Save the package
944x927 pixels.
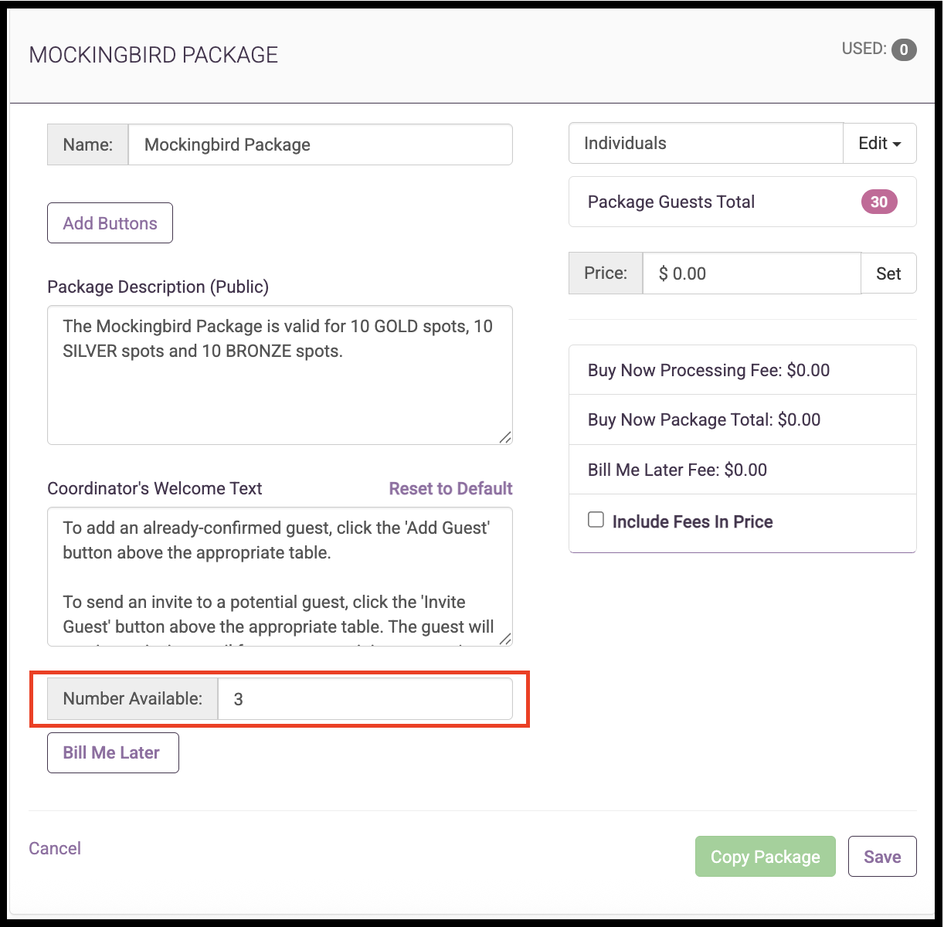point(882,857)
